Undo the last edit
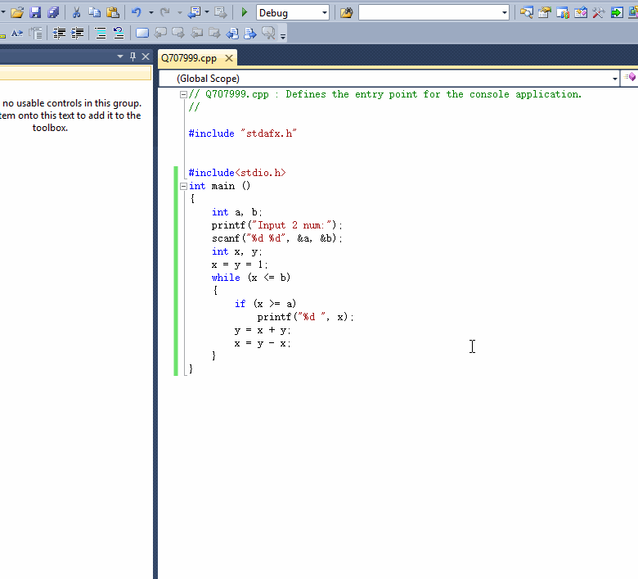 137,12
